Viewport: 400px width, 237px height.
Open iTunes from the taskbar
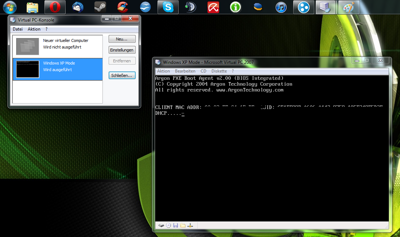pos(281,7)
